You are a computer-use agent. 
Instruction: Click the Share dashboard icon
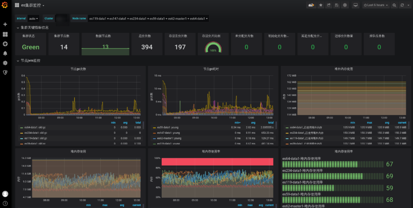pyautogui.click(x=328, y=5)
